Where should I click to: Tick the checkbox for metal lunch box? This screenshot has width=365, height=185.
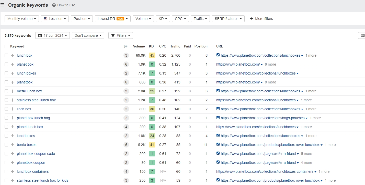click(x=6, y=91)
